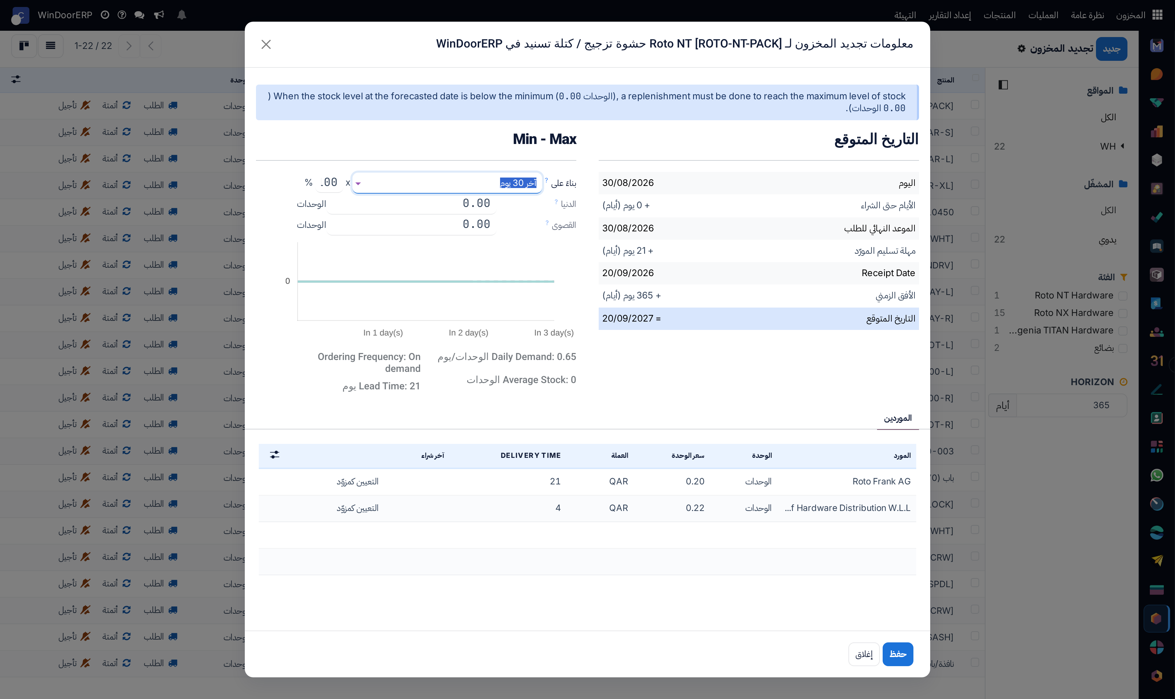Check the row checkbox for AR-S] product
Image resolution: width=1175 pixels, height=699 pixels.
(975, 131)
